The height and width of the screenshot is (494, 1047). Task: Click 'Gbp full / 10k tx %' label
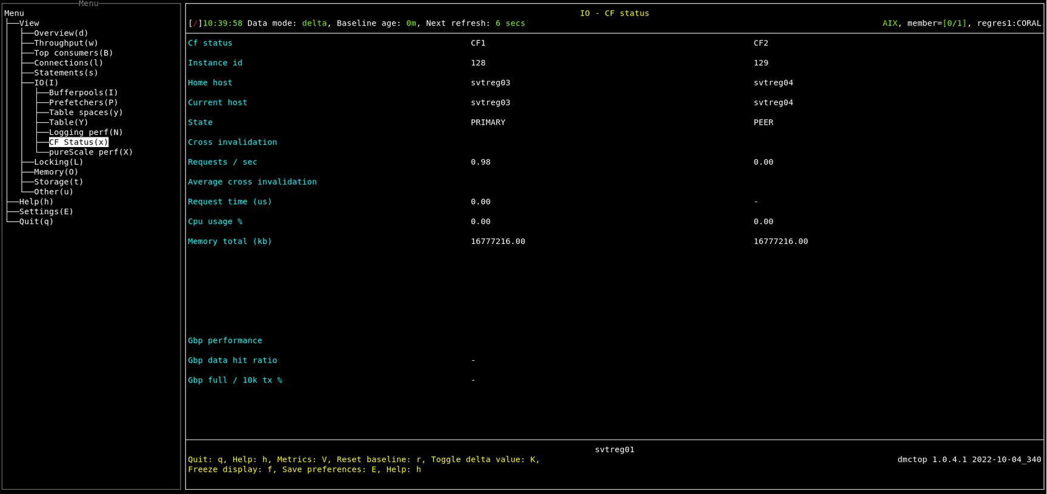pyautogui.click(x=235, y=380)
